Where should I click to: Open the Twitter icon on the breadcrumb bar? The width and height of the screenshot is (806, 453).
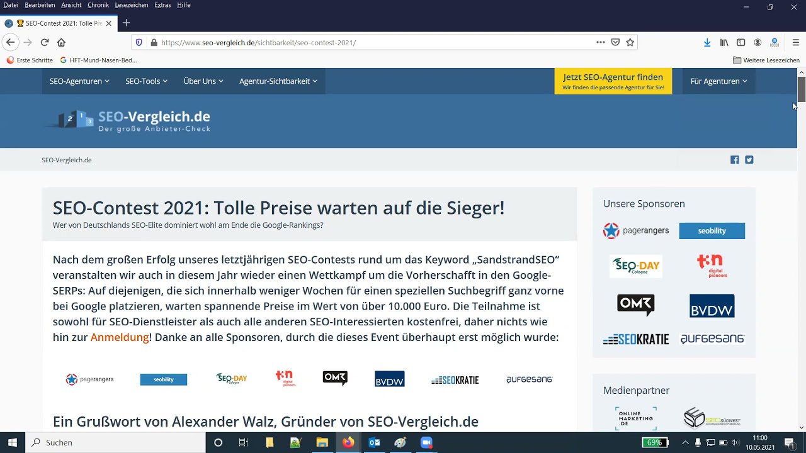tap(749, 160)
